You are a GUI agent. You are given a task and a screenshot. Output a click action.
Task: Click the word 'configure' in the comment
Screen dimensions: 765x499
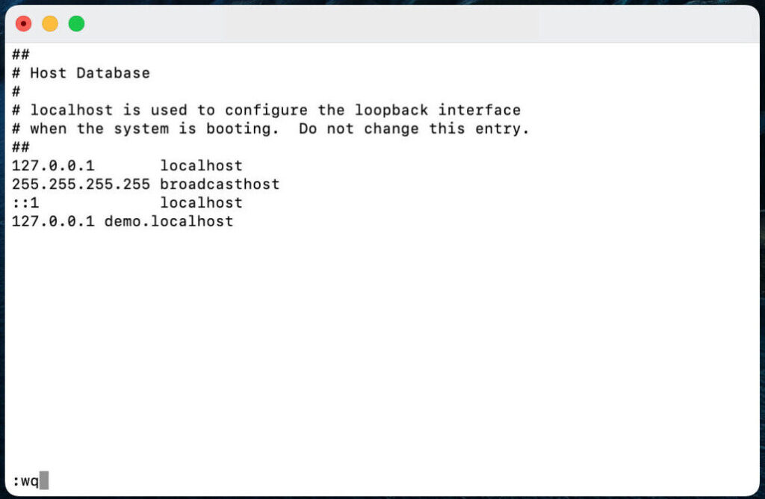click(x=266, y=111)
